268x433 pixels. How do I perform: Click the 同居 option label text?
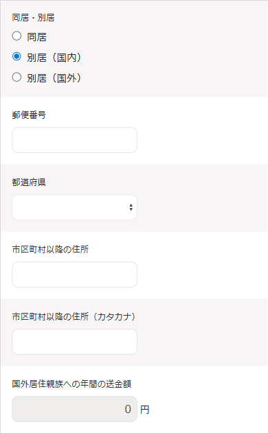37,37
